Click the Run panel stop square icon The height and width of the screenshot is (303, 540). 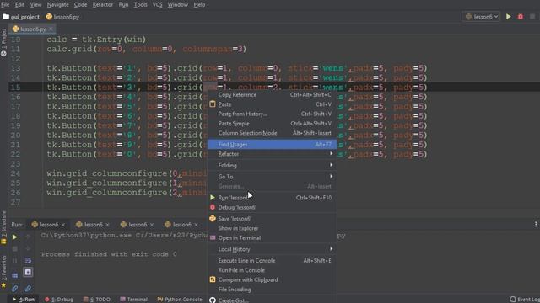(14, 249)
